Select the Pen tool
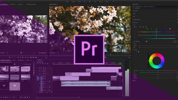178x100 pixels. coord(34,71)
